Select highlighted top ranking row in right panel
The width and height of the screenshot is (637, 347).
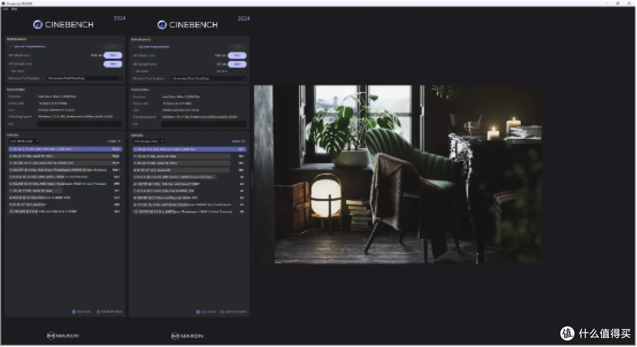pos(189,149)
